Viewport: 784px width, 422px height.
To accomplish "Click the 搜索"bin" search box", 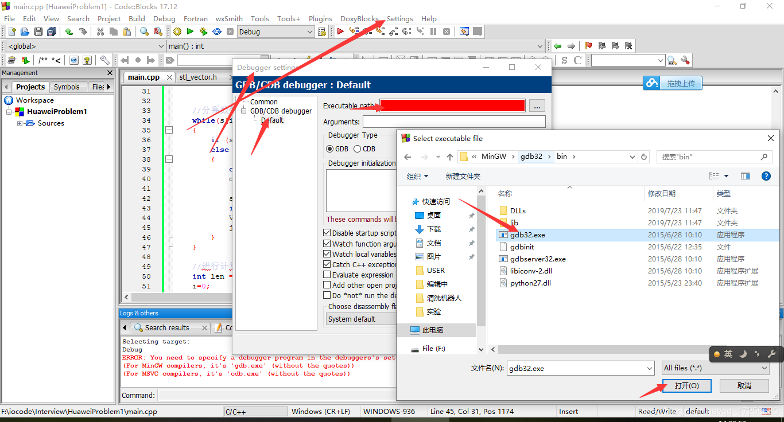I will [x=715, y=157].
